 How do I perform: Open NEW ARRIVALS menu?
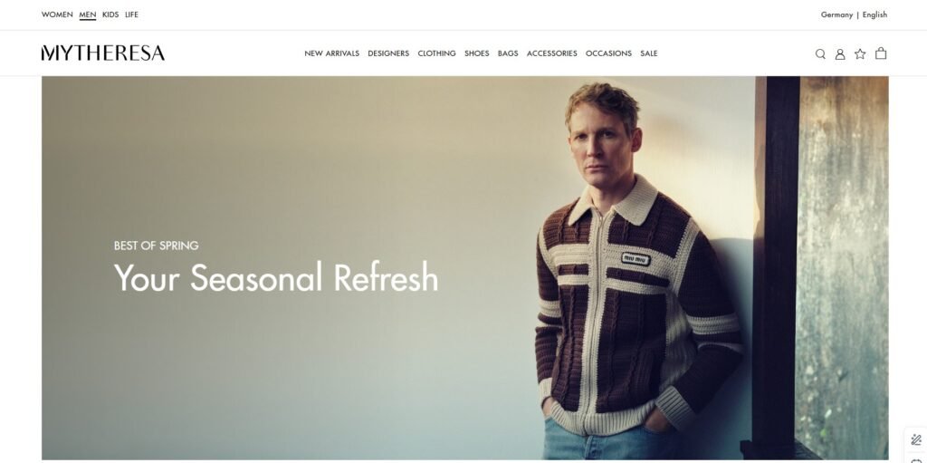point(331,53)
